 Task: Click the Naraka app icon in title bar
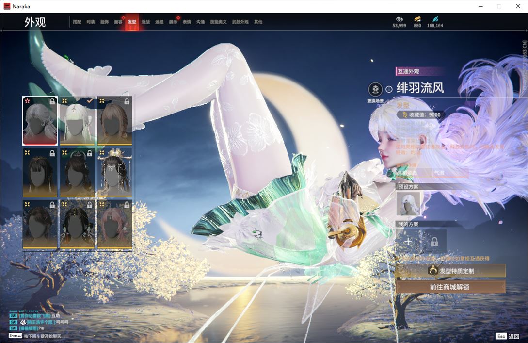coord(7,6)
